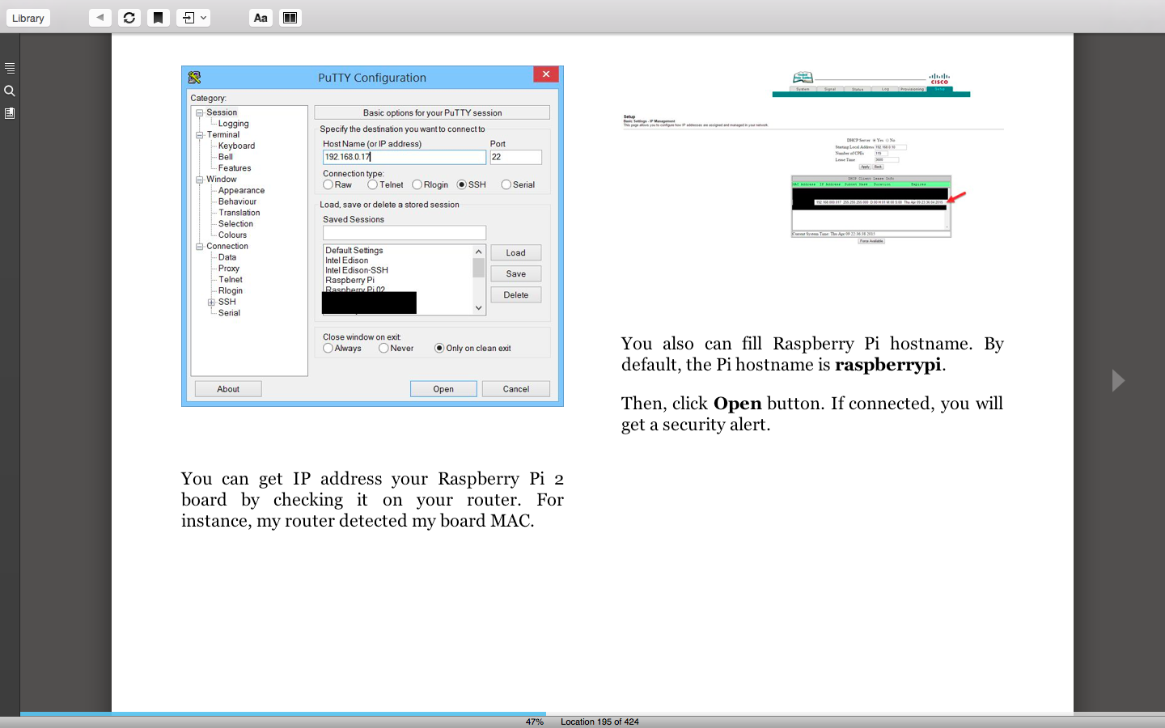The height and width of the screenshot is (728, 1165).
Task: Select the Serial connection type radio
Action: (x=506, y=185)
